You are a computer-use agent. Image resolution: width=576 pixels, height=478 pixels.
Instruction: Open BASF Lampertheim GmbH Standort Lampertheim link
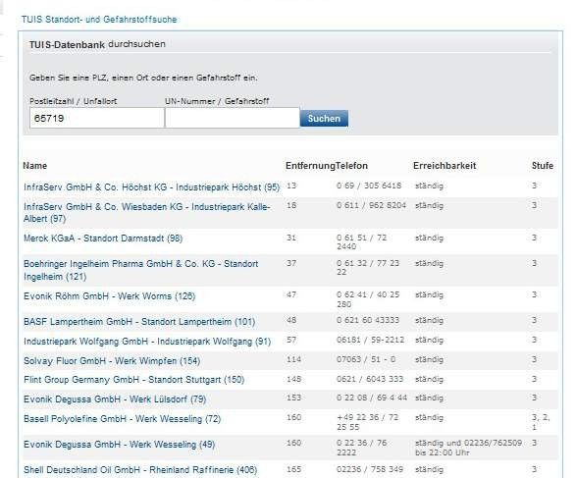[139, 322]
